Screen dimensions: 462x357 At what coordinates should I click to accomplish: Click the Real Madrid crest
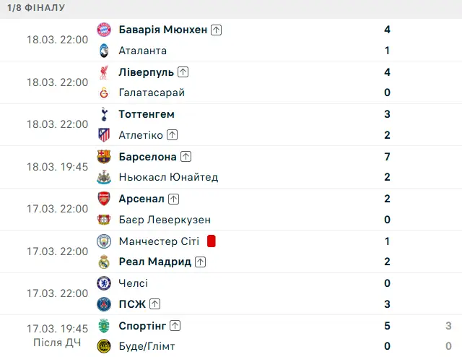(104, 262)
